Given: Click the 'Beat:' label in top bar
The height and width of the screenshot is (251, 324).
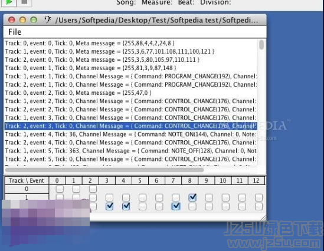Looking at the screenshot, I should (x=186, y=2).
